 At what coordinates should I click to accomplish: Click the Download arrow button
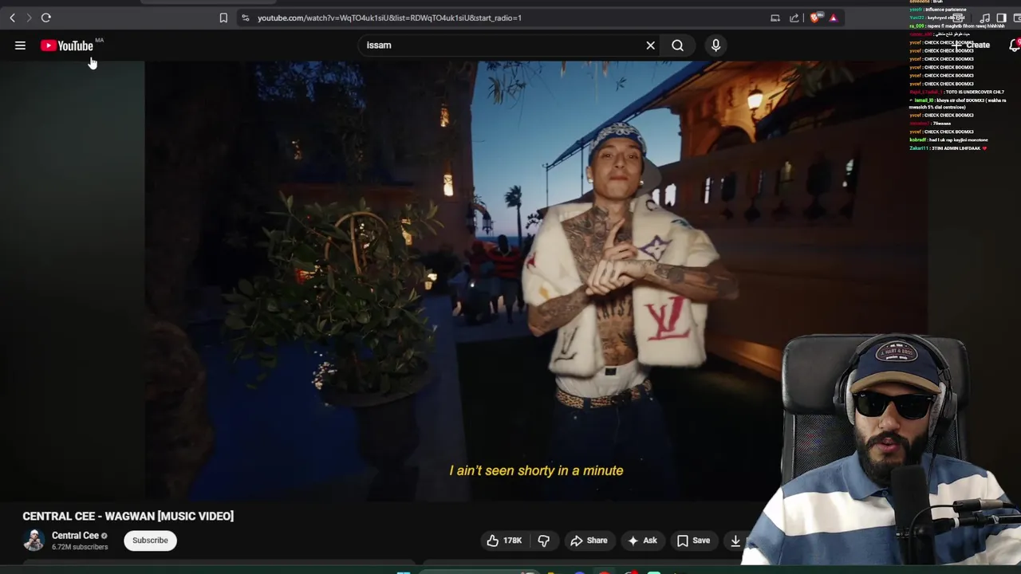(x=735, y=541)
